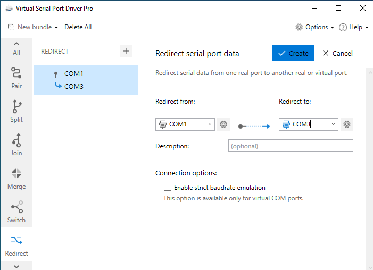Viewport: 373px width, 270px height.
Task: Cancel the redirect creation
Action: pos(337,53)
